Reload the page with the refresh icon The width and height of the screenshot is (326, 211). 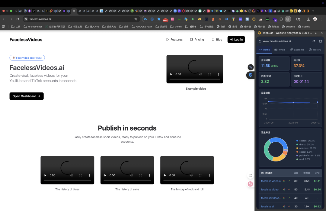pyautogui.click(x=18, y=19)
